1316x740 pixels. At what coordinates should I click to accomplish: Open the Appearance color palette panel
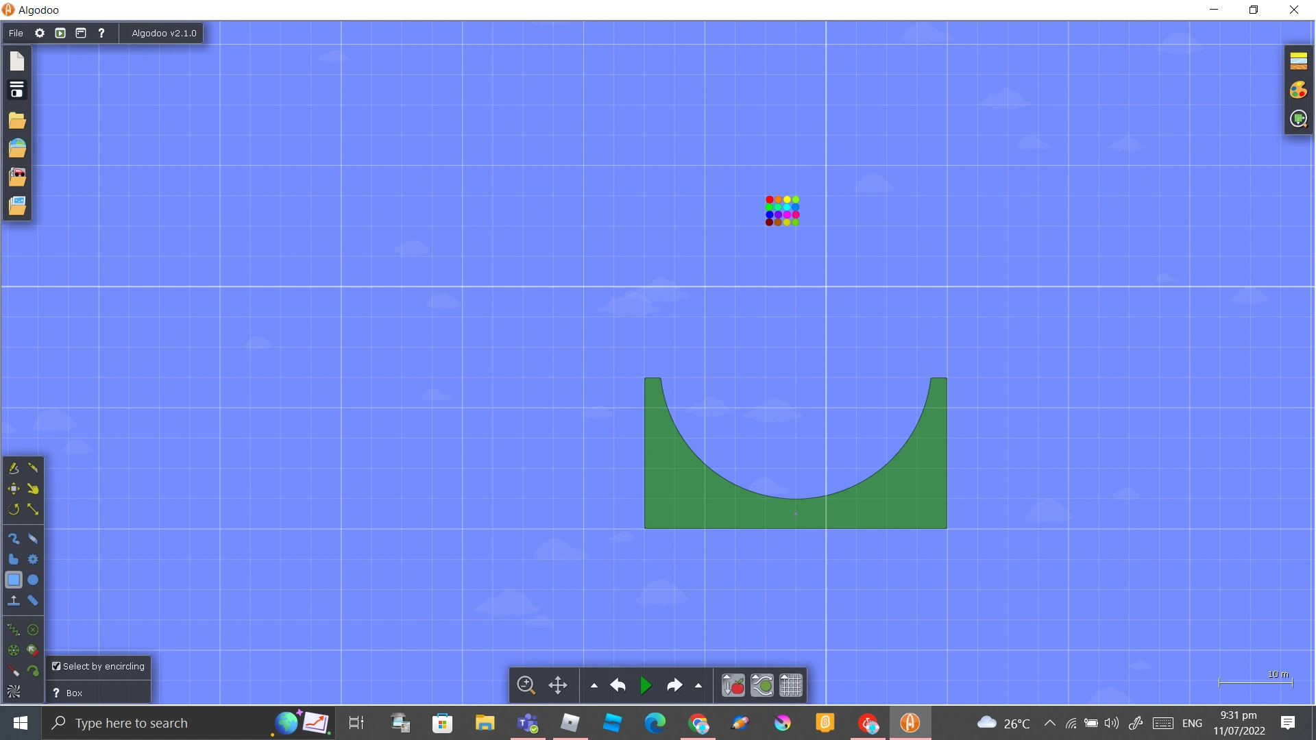click(x=1298, y=90)
